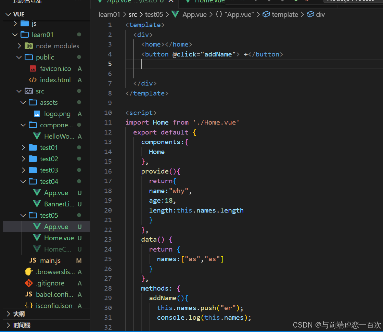383x332 pixels.
Task: Click line number 11 in gutter
Action: pos(108,123)
